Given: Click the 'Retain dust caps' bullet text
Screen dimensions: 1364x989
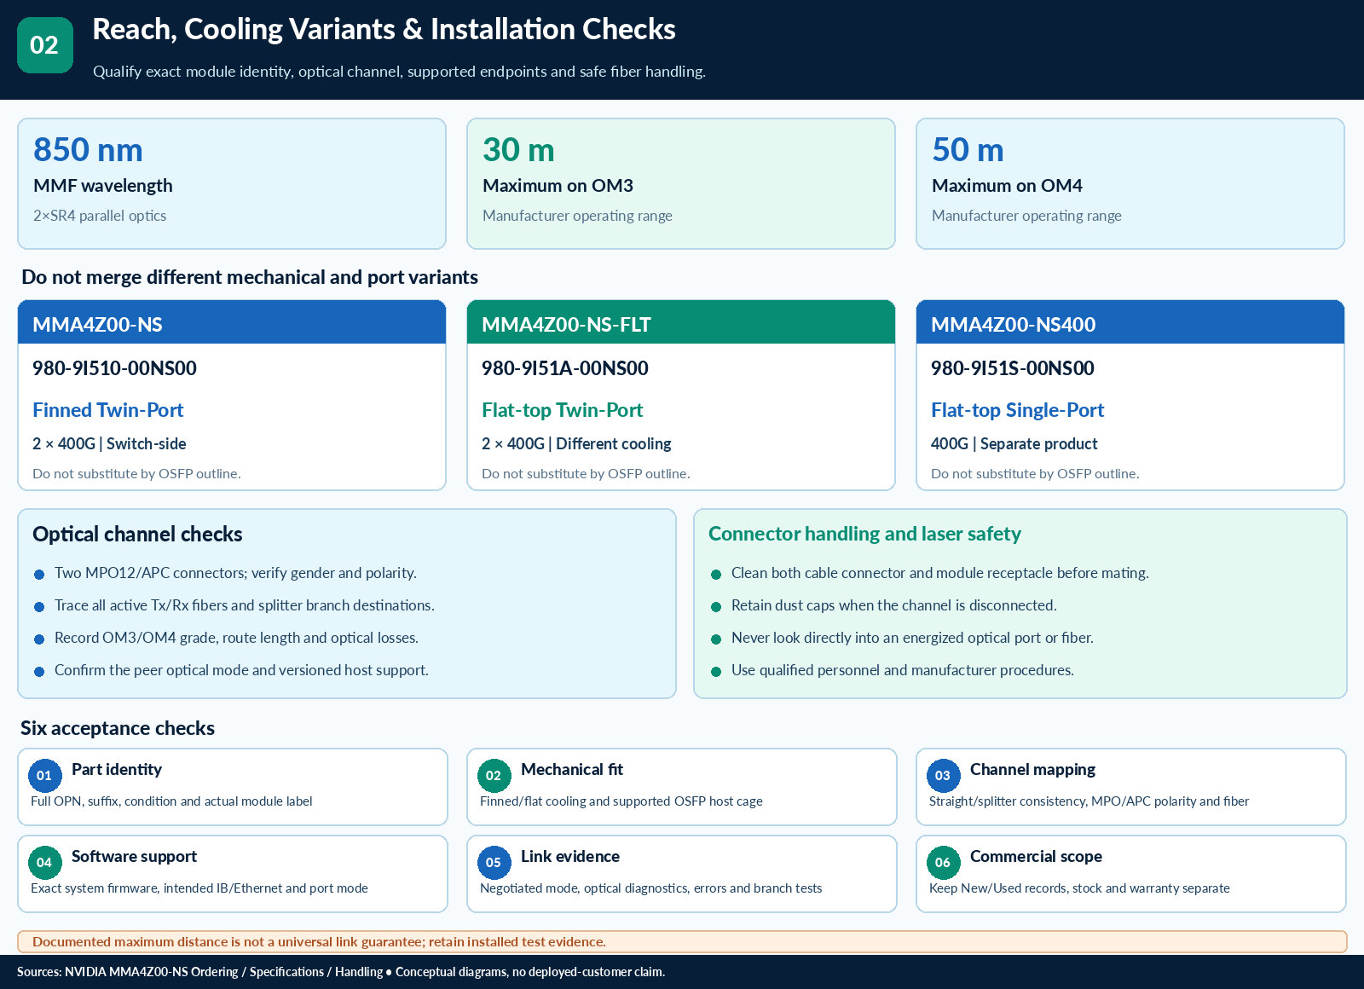Looking at the screenshot, I should [x=894, y=605].
